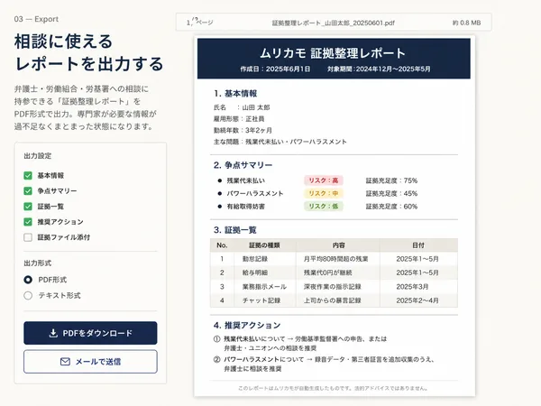Image resolution: width=541 pixels, height=406 pixels.
Task: Click the 業務指示メール table cell
Action: [264, 287]
